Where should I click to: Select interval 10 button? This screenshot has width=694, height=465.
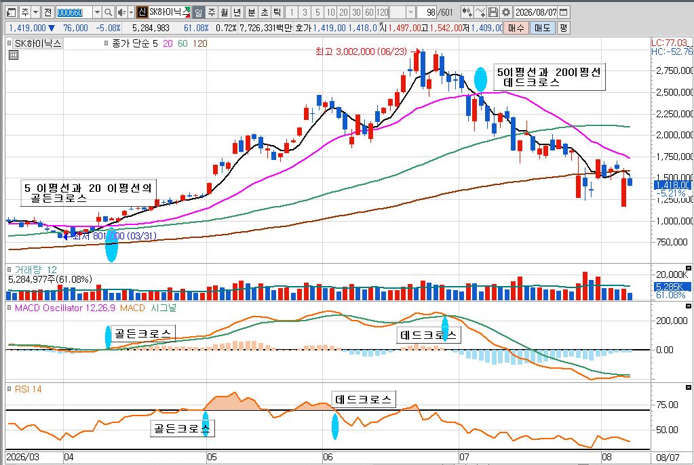pyautogui.click(x=330, y=12)
